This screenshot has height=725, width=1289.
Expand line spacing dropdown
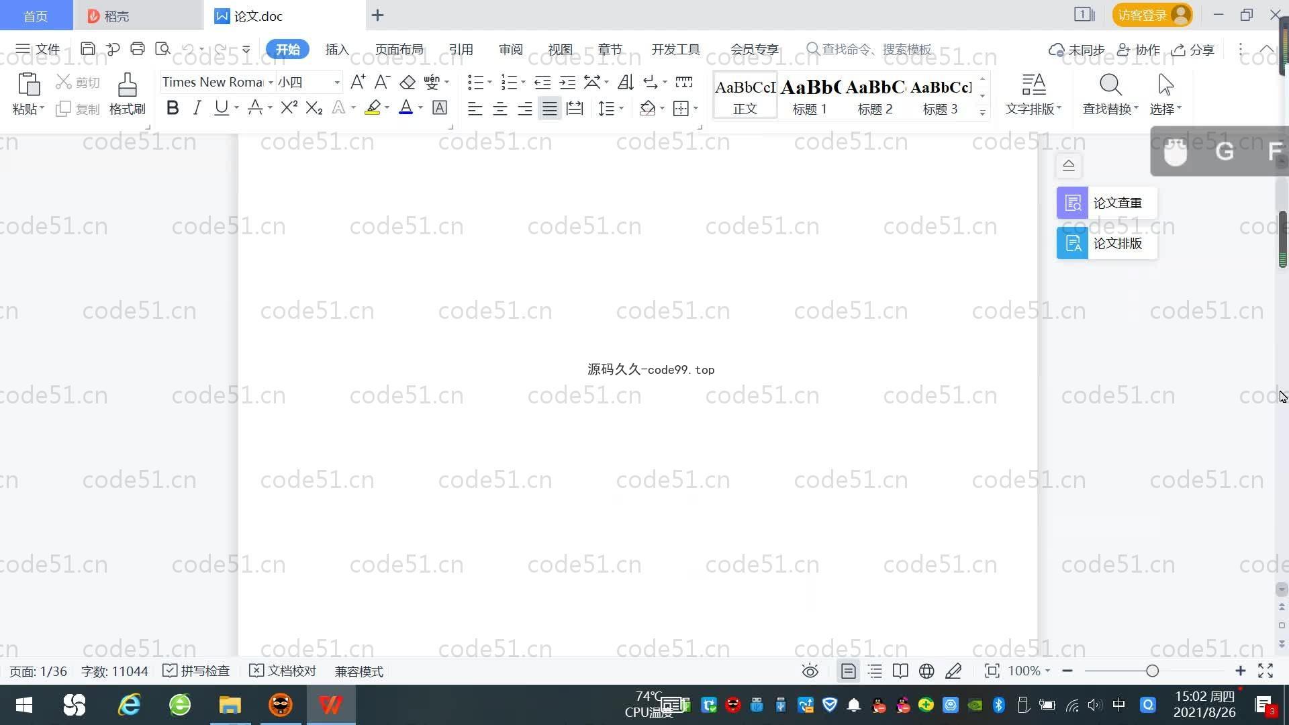coord(622,108)
